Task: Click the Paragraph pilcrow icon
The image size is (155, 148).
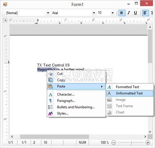Action: tap(50, 101)
